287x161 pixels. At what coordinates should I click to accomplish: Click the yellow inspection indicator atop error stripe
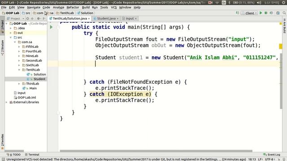(281, 24)
